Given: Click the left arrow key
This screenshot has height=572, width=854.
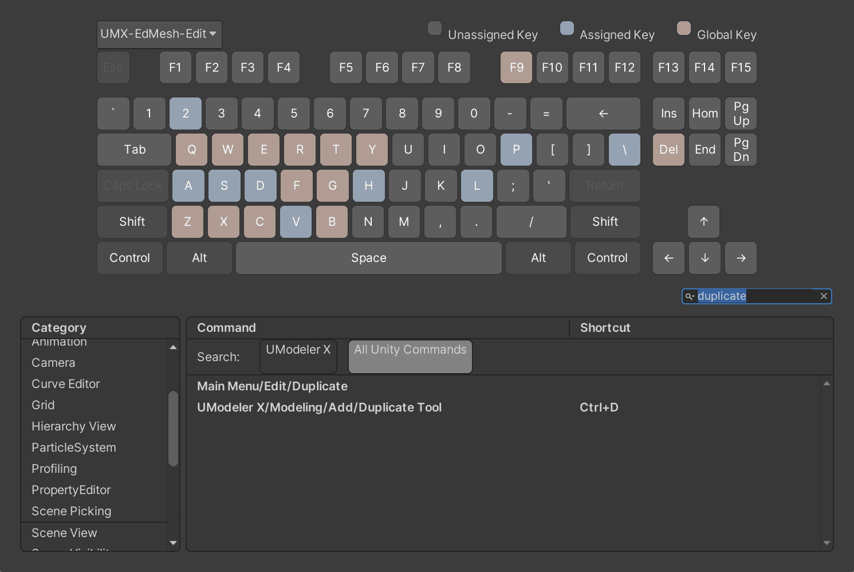Looking at the screenshot, I should pos(668,258).
